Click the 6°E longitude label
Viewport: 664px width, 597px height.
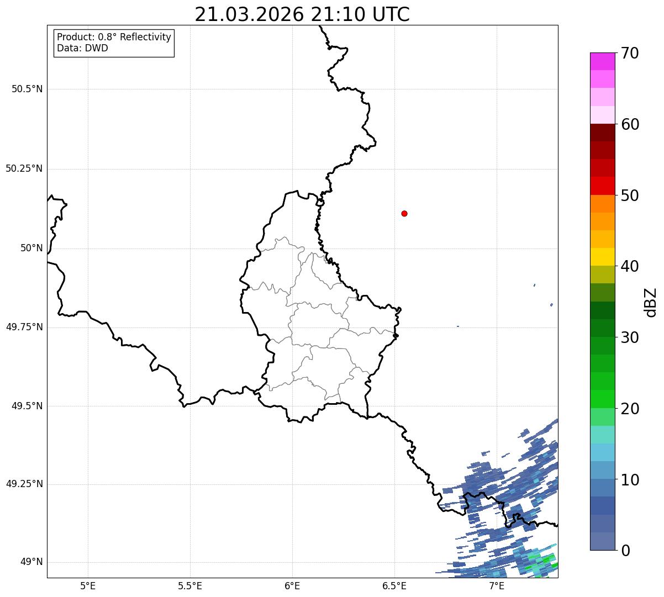tap(292, 585)
